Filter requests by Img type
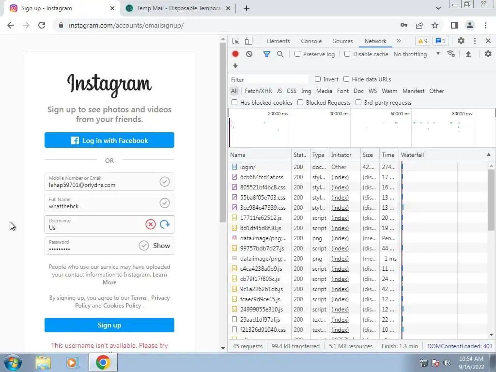 click(306, 91)
